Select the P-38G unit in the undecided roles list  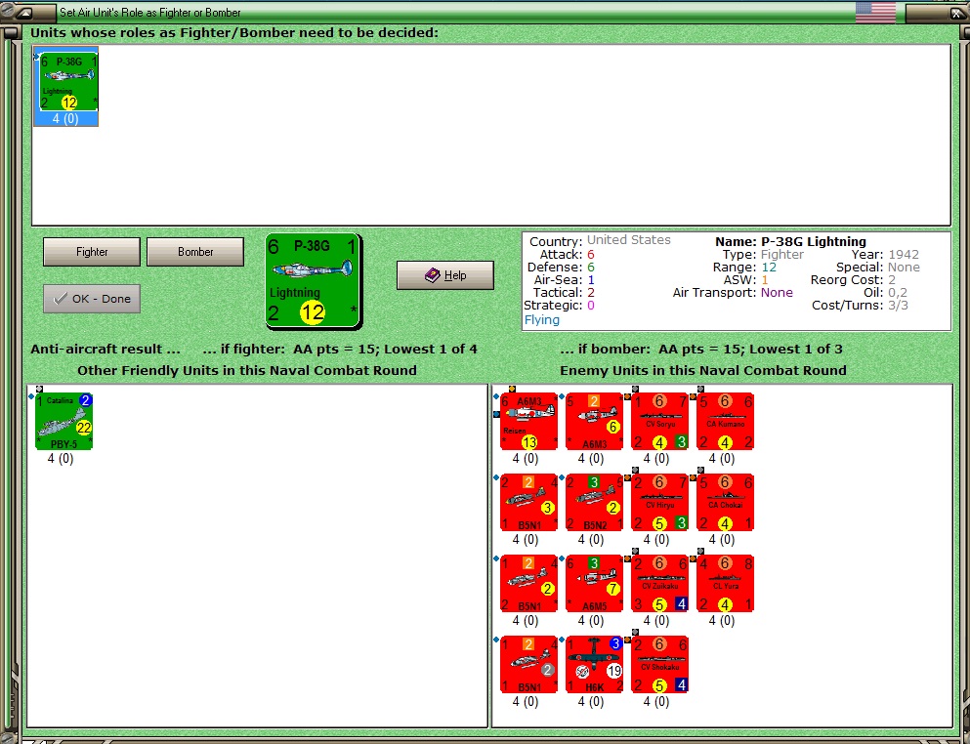click(x=65, y=86)
